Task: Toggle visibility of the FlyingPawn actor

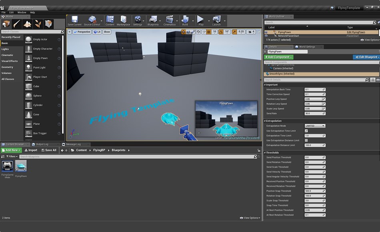Action: [x=266, y=32]
